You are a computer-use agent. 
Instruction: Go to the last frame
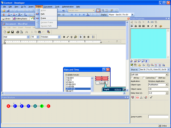pos(84,15)
